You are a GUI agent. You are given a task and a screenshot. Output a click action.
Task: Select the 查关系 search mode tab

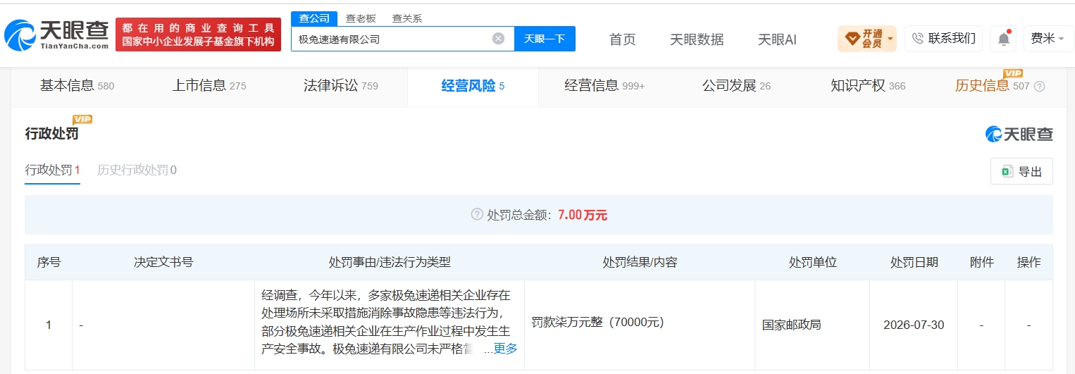(406, 18)
